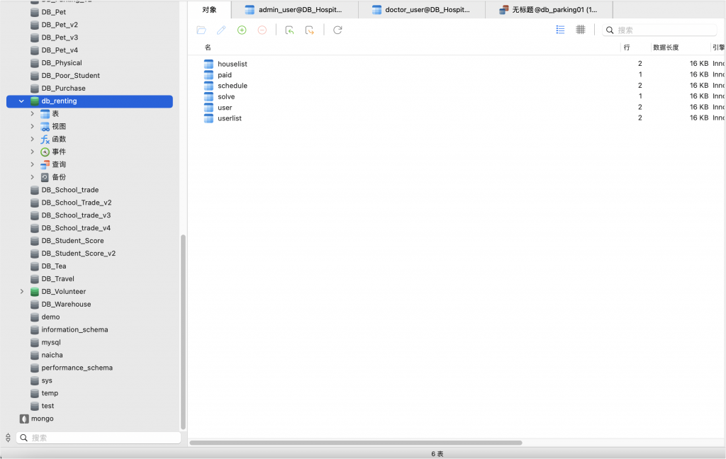Click the import wizard toolbar icon
Viewport: 726px width, 459px height.
coord(289,30)
